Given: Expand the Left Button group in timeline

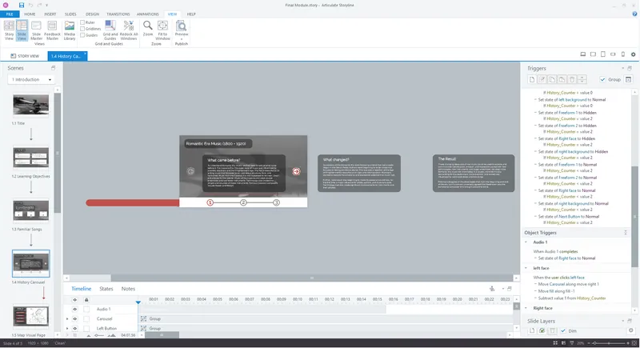Looking at the screenshot, I should coord(67,329).
